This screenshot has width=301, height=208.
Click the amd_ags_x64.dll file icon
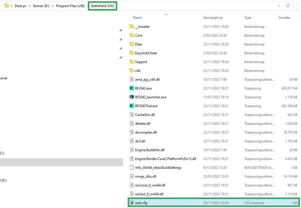pyautogui.click(x=131, y=79)
